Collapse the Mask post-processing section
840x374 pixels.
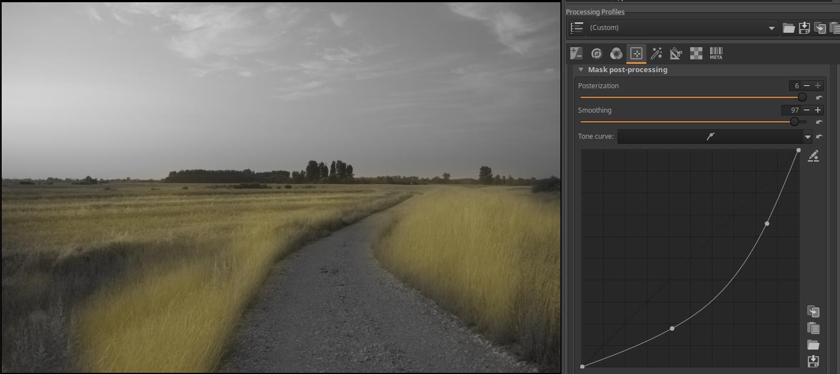581,70
